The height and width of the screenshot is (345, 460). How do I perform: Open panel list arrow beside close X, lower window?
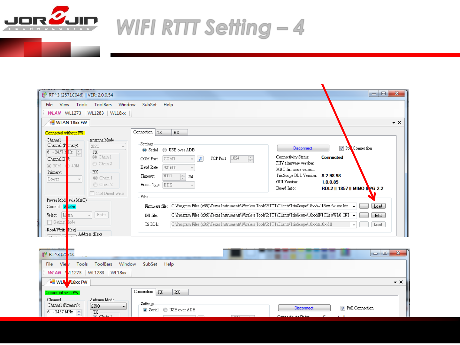[x=395, y=282]
